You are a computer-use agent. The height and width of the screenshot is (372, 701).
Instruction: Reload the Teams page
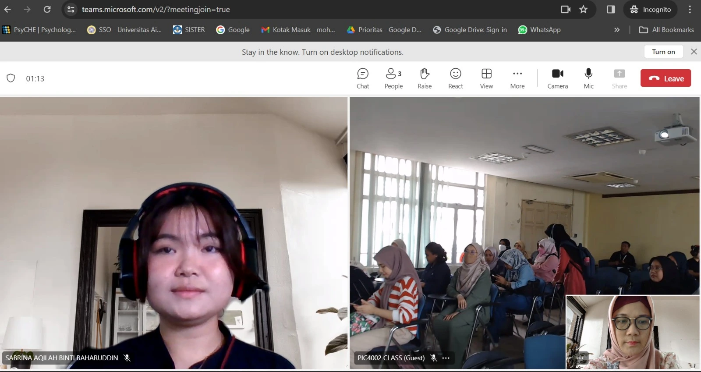click(x=47, y=9)
